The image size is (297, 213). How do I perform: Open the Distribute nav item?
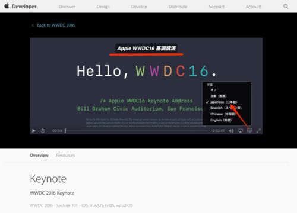[x=178, y=7]
